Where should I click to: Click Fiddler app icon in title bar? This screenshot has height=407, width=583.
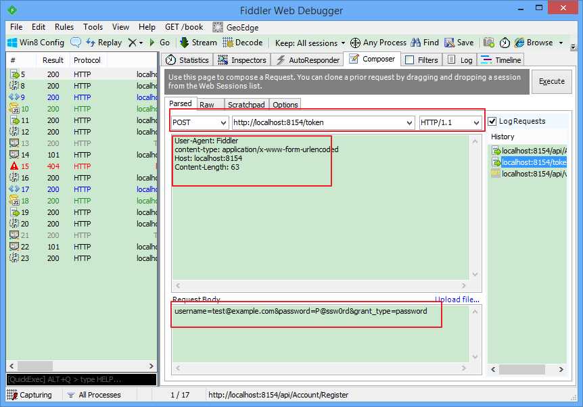(12, 10)
